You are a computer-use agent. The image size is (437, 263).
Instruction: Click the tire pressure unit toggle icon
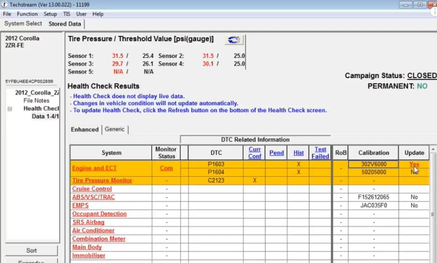pos(234,40)
